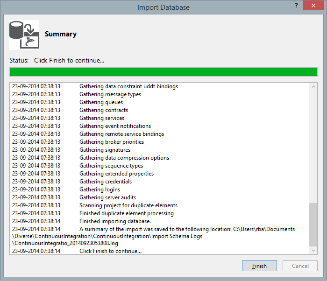This screenshot has height=281, width=327.
Task: Select the "Gathering contracts" log line
Action: (103, 110)
